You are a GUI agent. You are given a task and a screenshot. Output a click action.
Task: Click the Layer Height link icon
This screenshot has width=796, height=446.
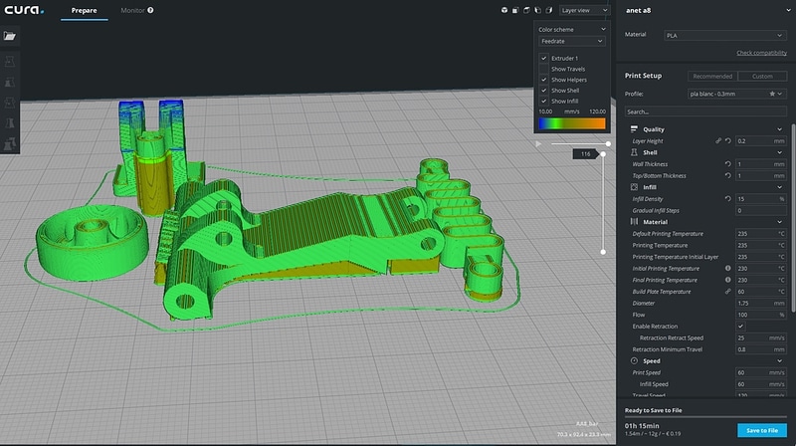click(x=718, y=140)
